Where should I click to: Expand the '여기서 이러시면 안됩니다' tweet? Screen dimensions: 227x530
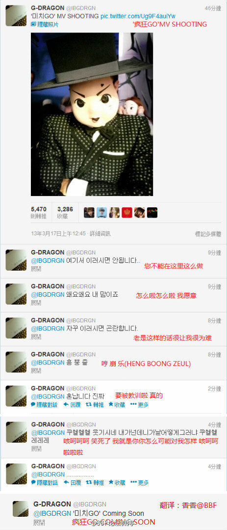point(36,269)
